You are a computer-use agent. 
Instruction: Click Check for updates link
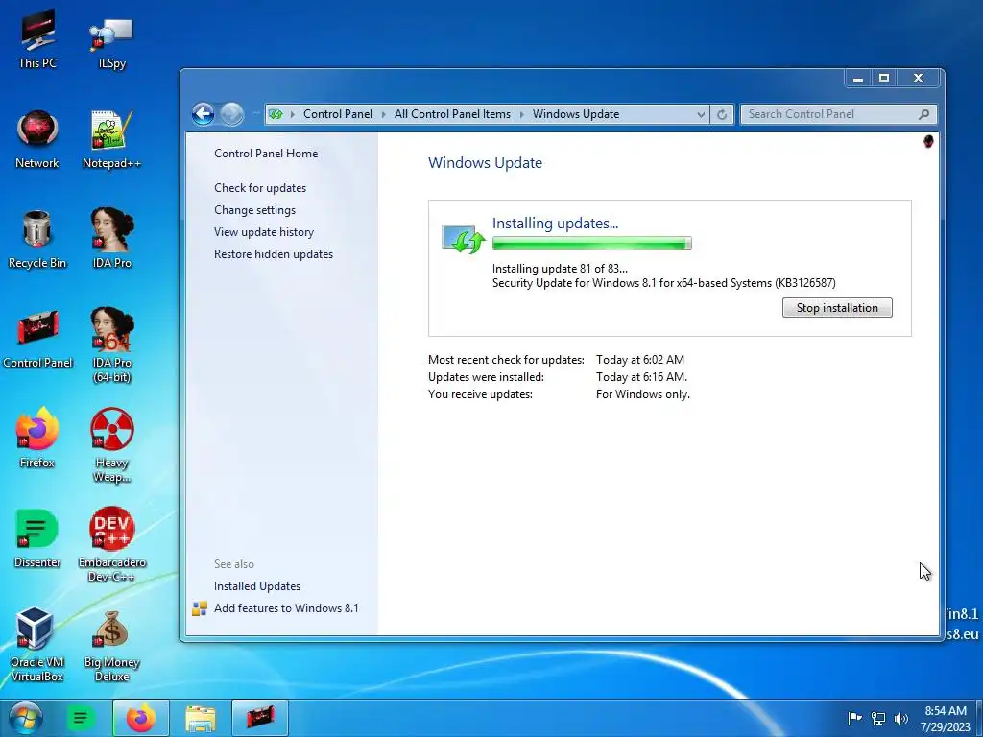coord(260,188)
